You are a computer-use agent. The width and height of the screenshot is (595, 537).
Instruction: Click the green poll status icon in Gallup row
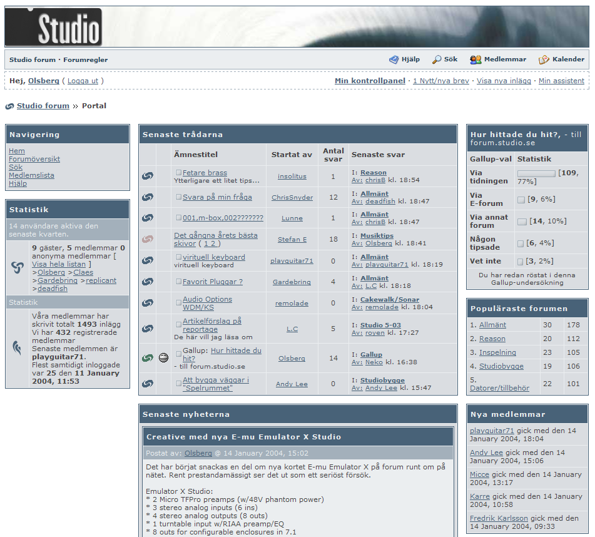coord(148,358)
